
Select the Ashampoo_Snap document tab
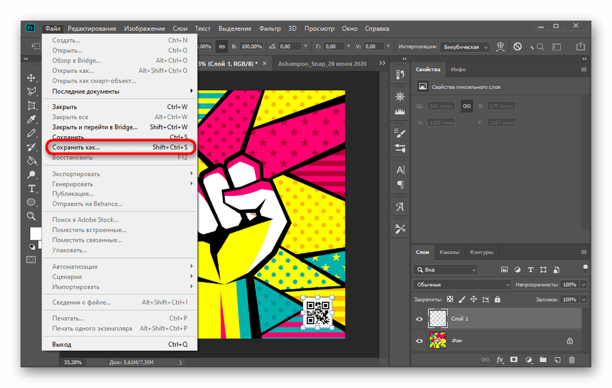pos(322,64)
